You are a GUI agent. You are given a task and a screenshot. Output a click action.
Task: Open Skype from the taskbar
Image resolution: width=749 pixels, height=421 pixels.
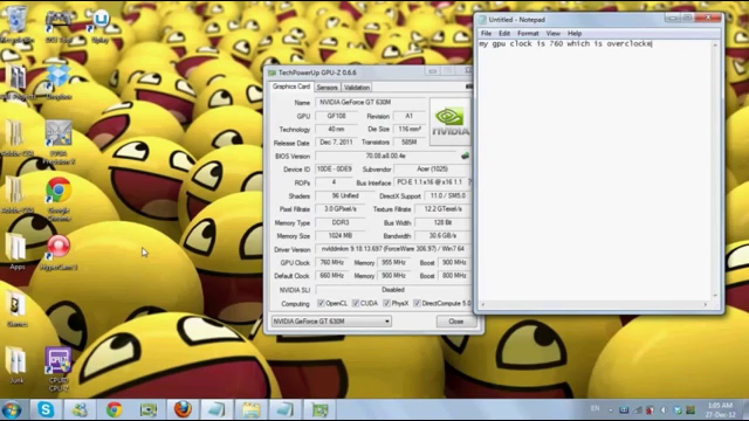(x=46, y=409)
